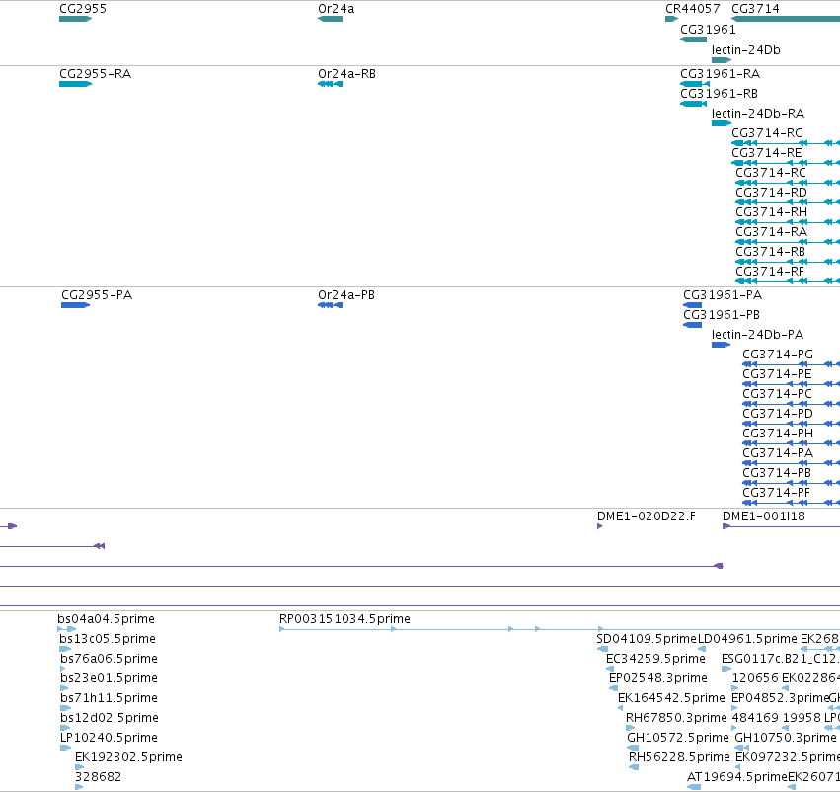840x792 pixels.
Task: Click the CG2955 gene name label
Action: 83,9
